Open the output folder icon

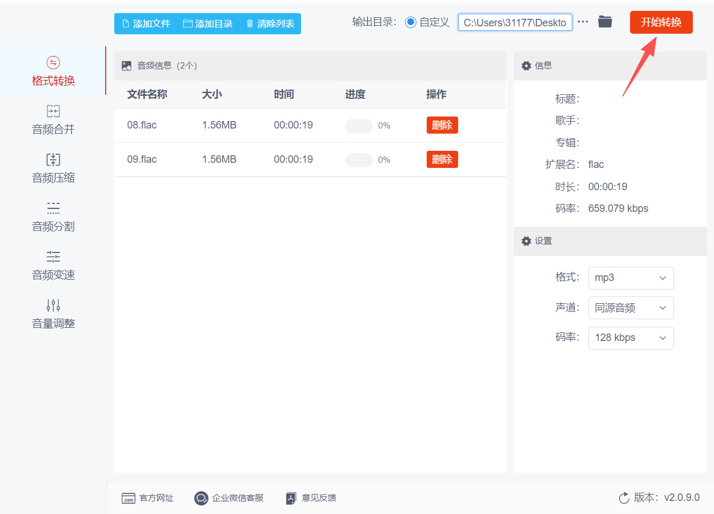click(x=605, y=22)
